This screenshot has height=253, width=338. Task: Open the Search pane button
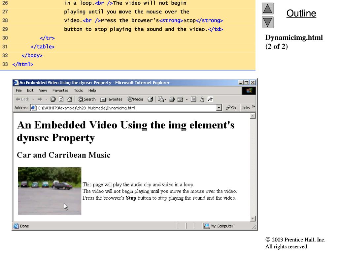[87, 99]
